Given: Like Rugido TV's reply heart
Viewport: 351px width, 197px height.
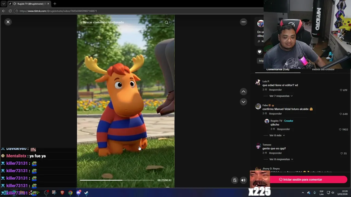Looking at the screenshot, I should (x=340, y=129).
